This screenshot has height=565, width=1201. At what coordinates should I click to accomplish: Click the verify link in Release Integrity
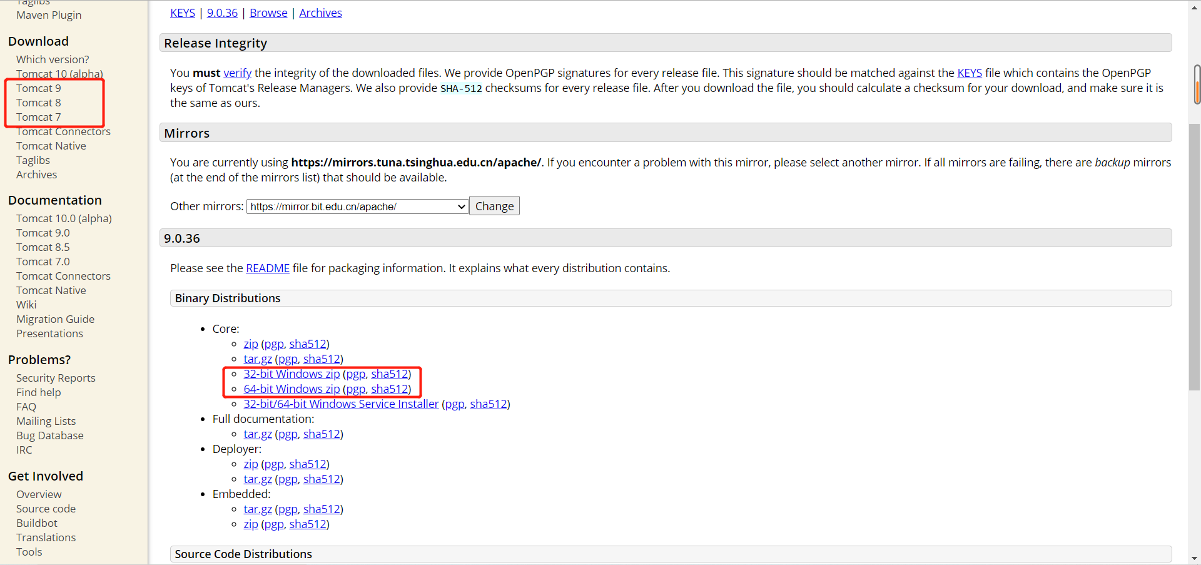(238, 73)
